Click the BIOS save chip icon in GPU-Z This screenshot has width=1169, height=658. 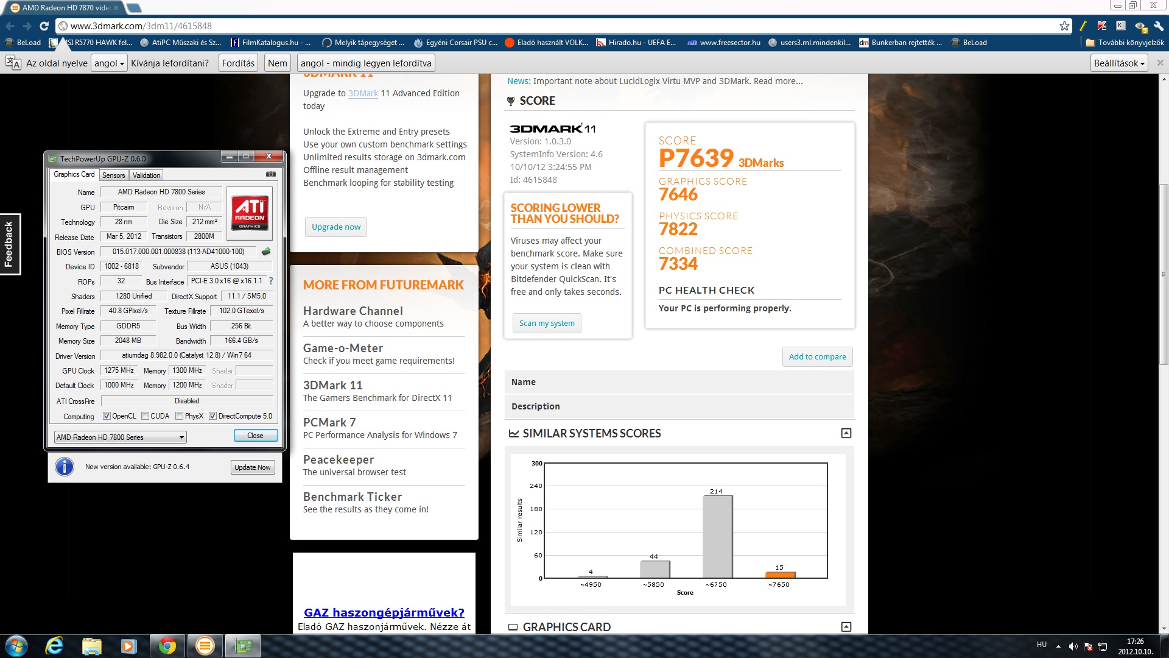266,251
